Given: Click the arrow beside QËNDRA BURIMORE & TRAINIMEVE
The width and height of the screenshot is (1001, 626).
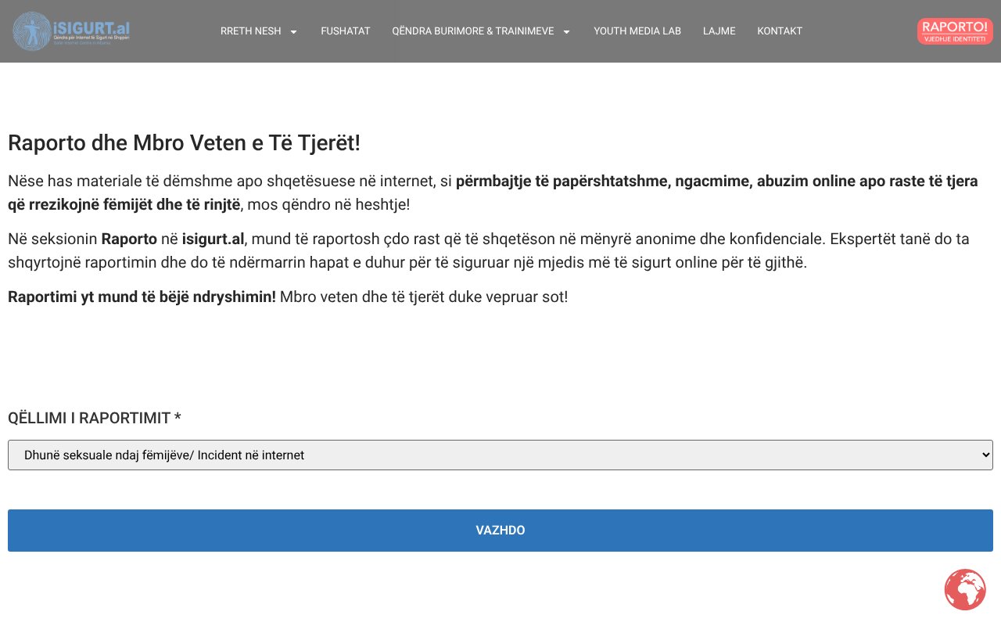Looking at the screenshot, I should tap(565, 32).
